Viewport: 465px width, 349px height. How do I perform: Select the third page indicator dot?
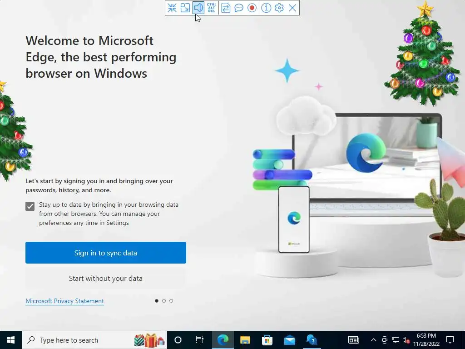click(x=171, y=301)
